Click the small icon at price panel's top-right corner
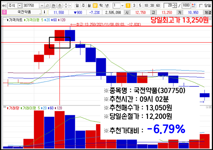This screenshot has width=213, height=150. (210, 19)
